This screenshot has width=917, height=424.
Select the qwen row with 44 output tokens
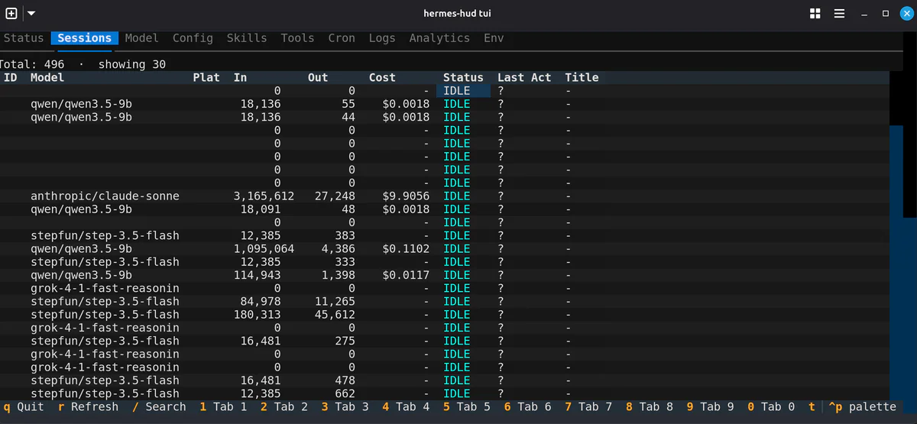coord(445,118)
